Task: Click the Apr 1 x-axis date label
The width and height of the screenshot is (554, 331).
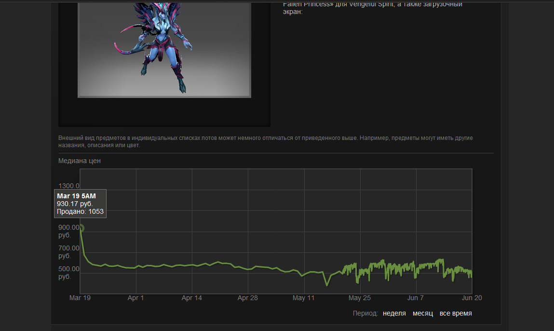Action: (x=135, y=298)
